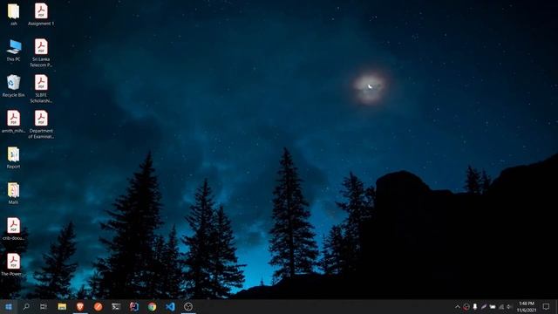This screenshot has height=314, width=558.
Task: Select the Department of Examinations PDF file
Action: point(41,124)
